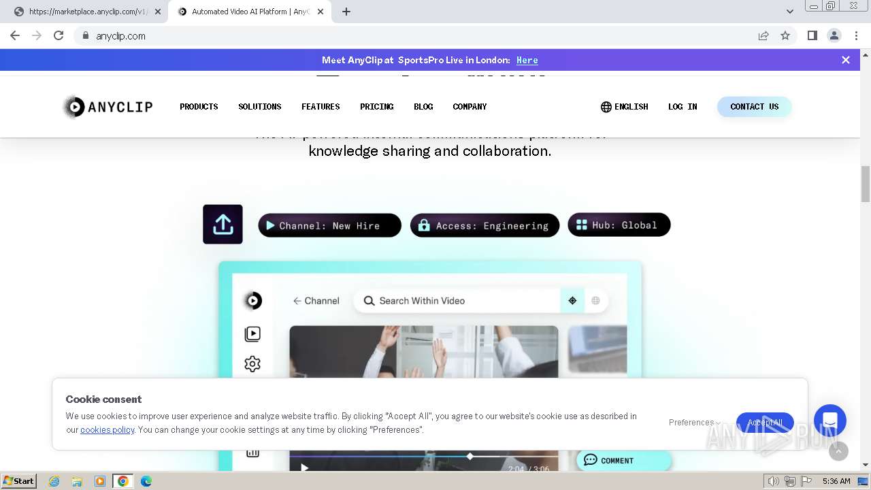Follow the 'Here' link in the banner
This screenshot has width=871, height=490.
(x=527, y=60)
